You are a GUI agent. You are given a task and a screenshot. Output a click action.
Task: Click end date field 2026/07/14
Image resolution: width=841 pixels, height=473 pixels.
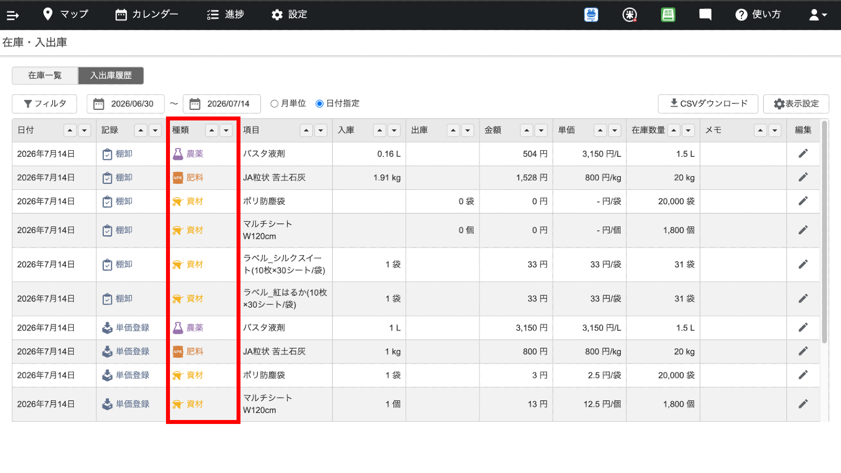point(222,104)
